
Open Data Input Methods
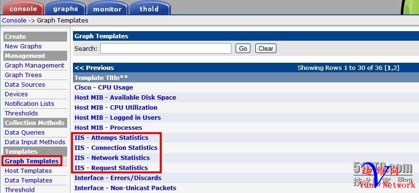click(35, 142)
